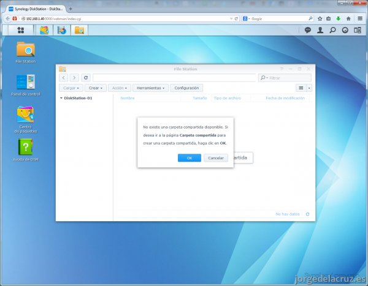Go back in File Station navigation
This screenshot has width=368, height=286.
pos(64,78)
